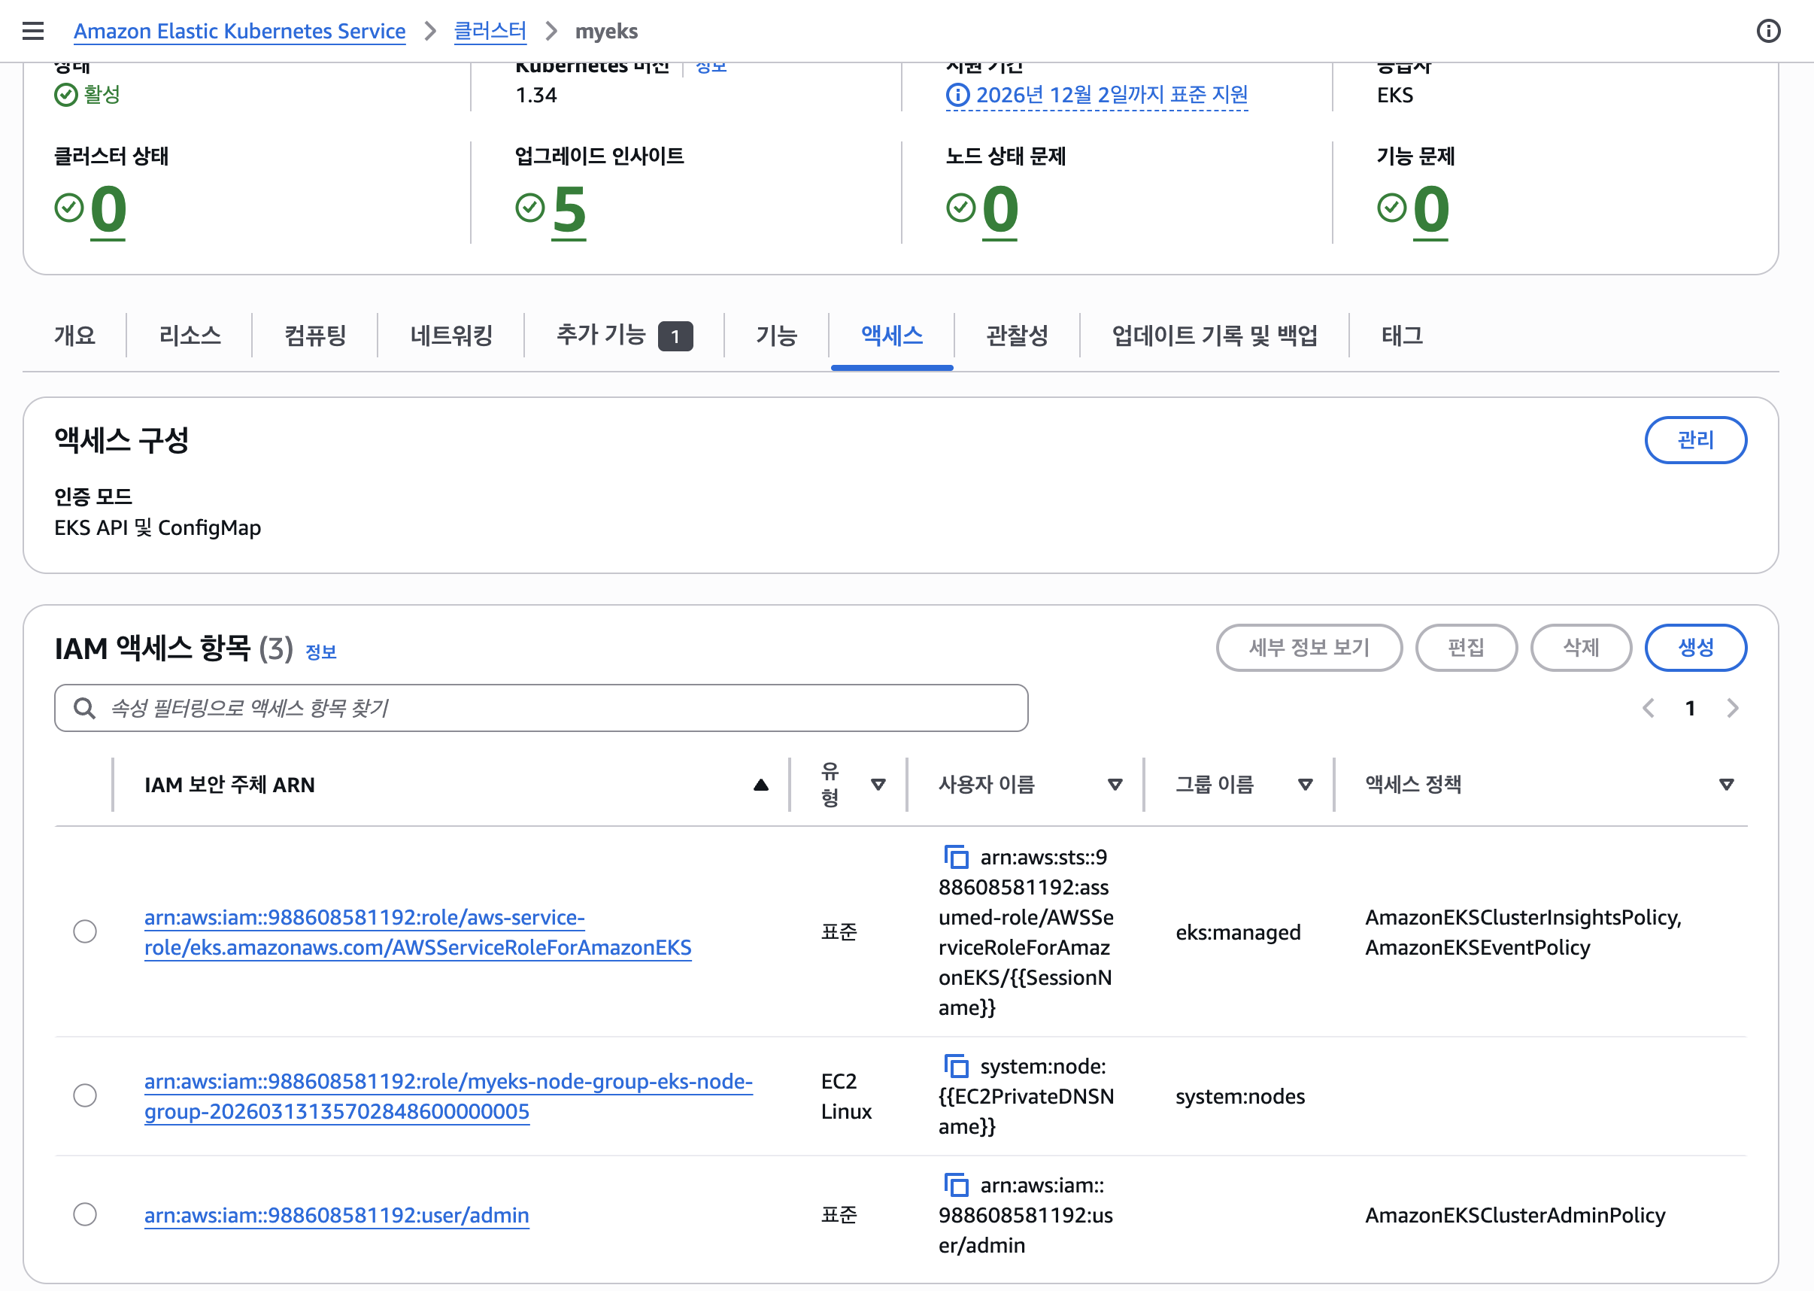This screenshot has height=1291, width=1814.
Task: Open the 그룹 이름 column filter dropdown
Action: [x=1306, y=785]
